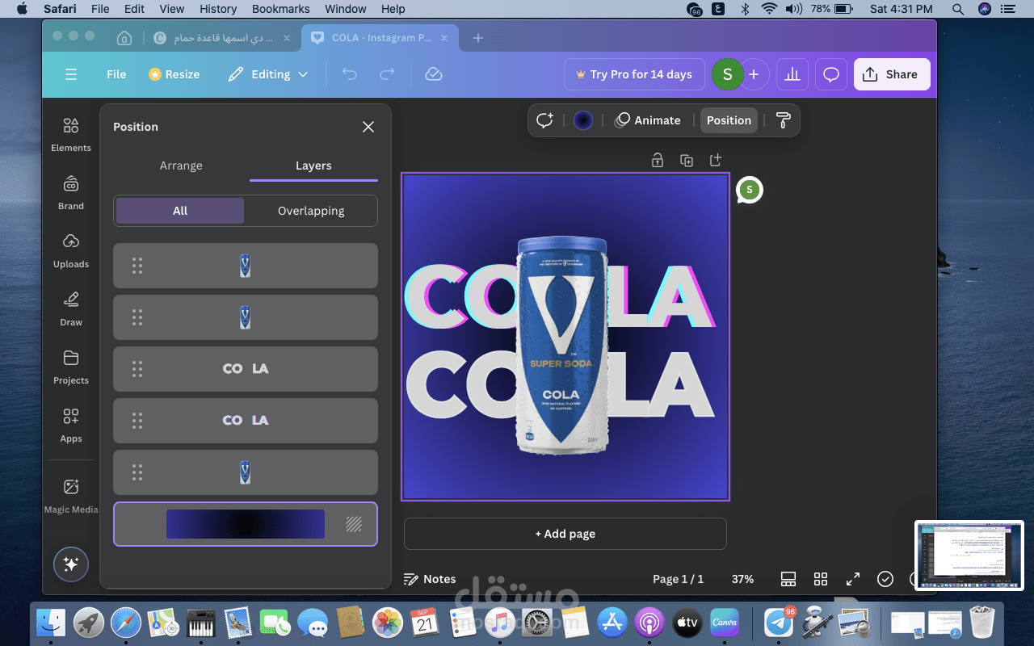
Task: Close the Position panel
Action: pyautogui.click(x=368, y=127)
